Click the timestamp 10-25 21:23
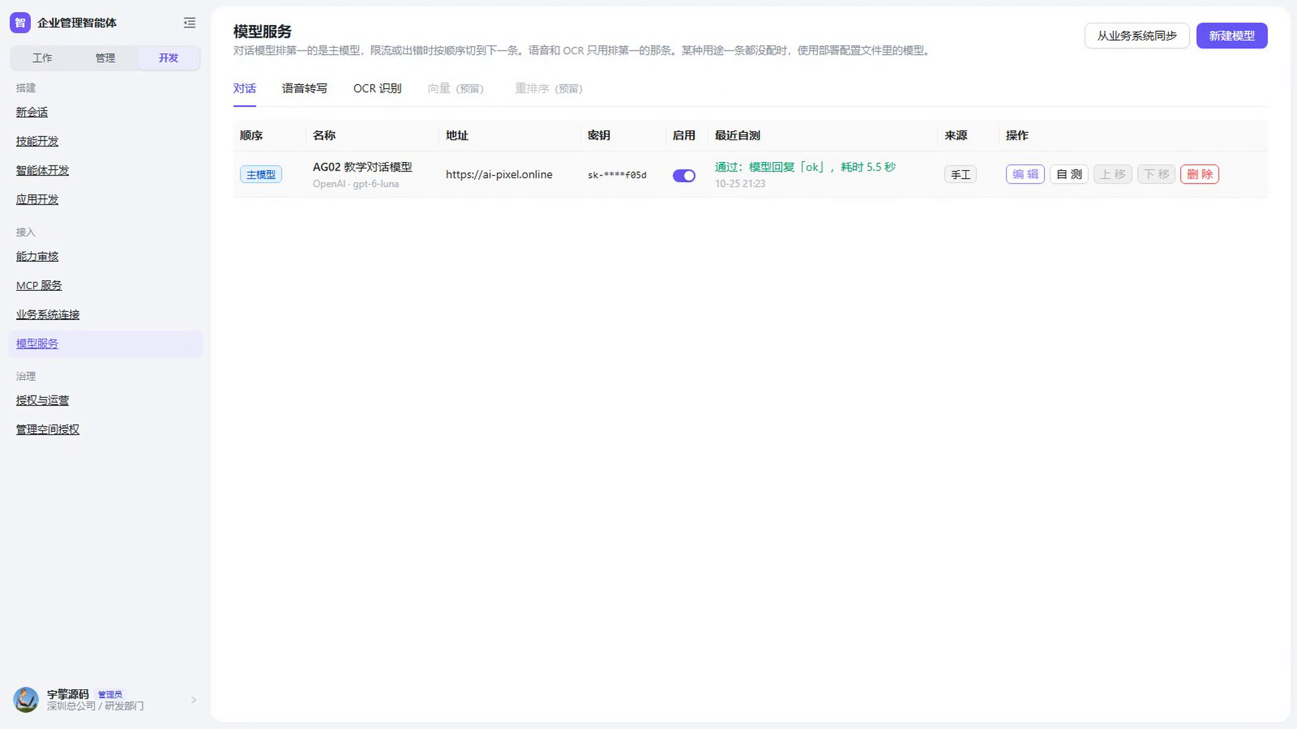Viewport: 1297px width, 729px height. [x=740, y=184]
